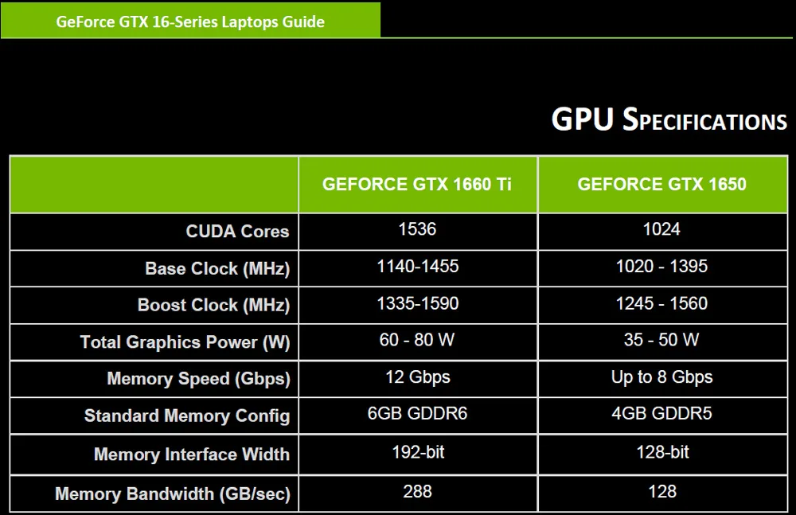
Task: Select the 1245 - 1560 boost clock cell
Action: (662, 303)
